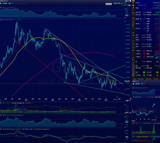Click the Pivot label in small chart

(157, 97)
